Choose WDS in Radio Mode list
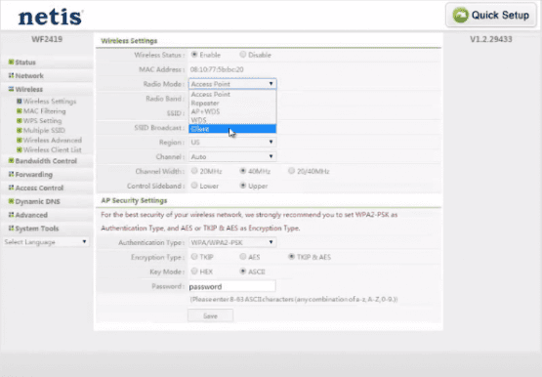 [x=232, y=120]
